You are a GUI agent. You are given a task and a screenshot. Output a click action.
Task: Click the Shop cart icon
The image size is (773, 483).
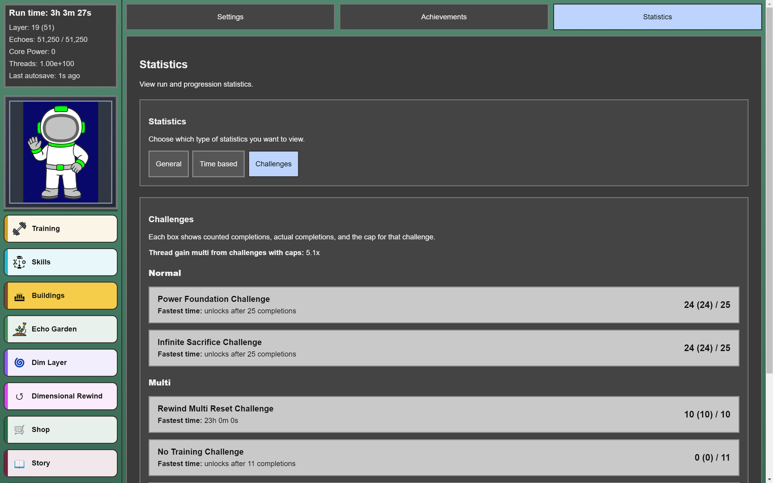click(x=19, y=430)
